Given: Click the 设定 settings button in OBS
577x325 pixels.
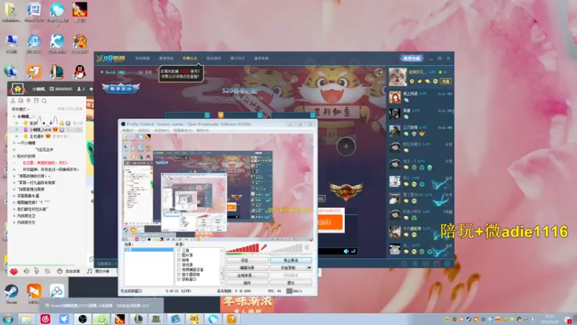Looking at the screenshot, I should 247,261.
